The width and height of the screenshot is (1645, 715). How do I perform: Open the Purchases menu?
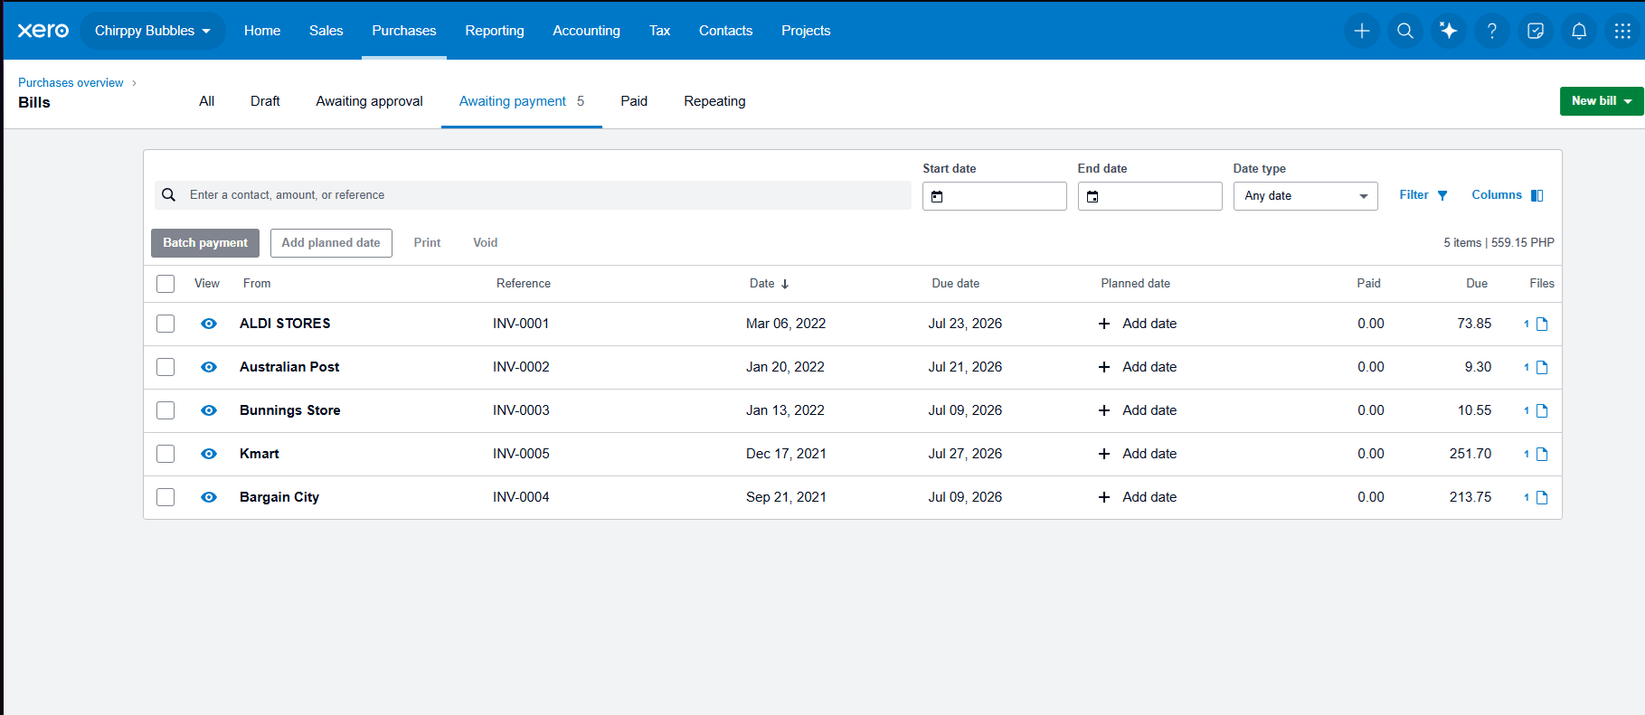click(x=404, y=31)
